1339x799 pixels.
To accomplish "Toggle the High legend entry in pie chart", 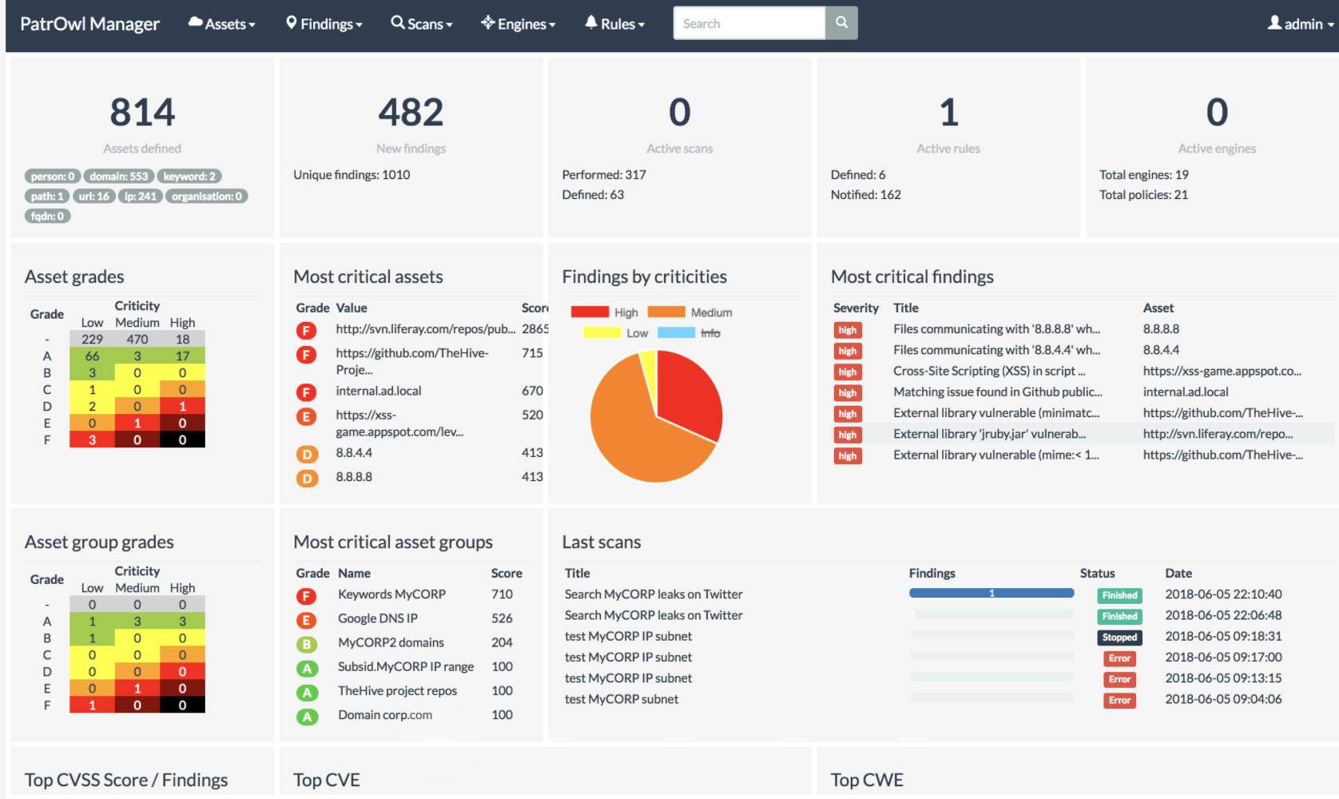I will 605,312.
